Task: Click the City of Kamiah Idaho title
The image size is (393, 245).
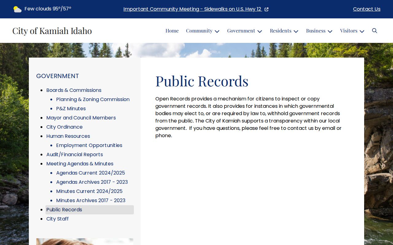Action: click(52, 31)
